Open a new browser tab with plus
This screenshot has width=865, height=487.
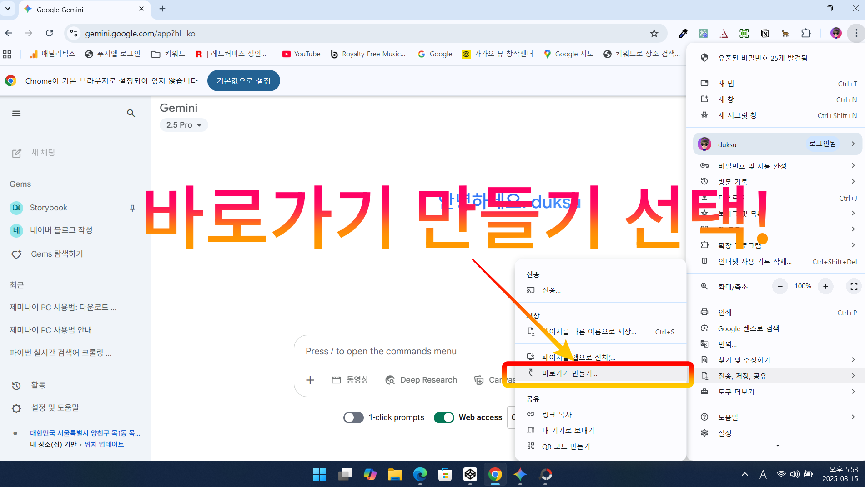pyautogui.click(x=162, y=9)
